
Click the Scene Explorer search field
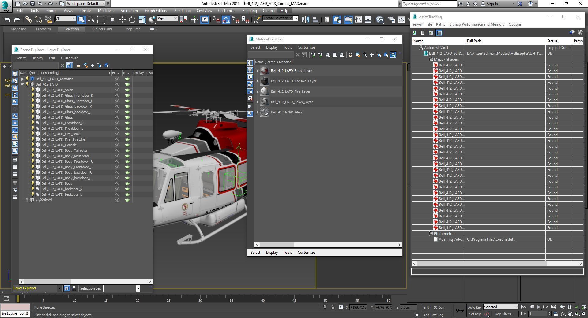[x=36, y=65]
